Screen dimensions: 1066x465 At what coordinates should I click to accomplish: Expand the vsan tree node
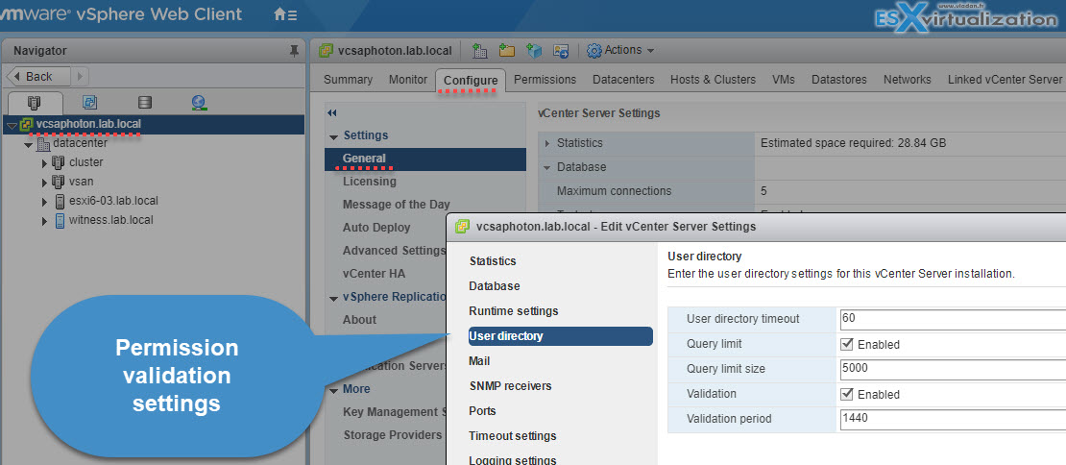click(45, 183)
